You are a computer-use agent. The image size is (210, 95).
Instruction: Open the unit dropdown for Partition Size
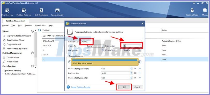[140, 73]
